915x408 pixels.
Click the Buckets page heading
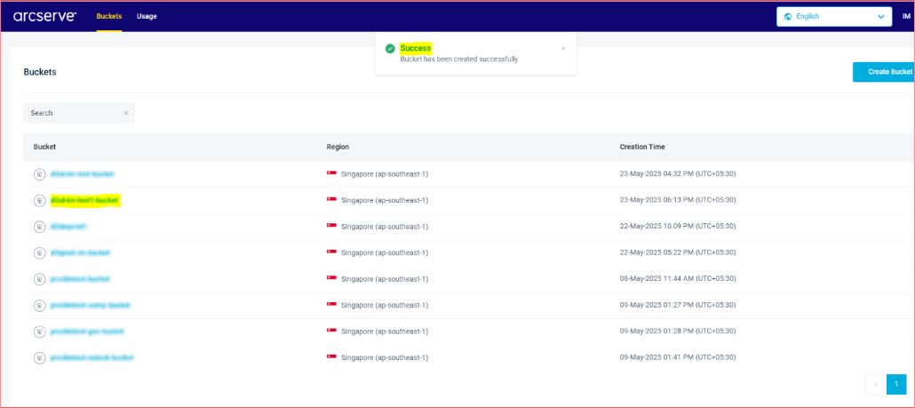40,72
